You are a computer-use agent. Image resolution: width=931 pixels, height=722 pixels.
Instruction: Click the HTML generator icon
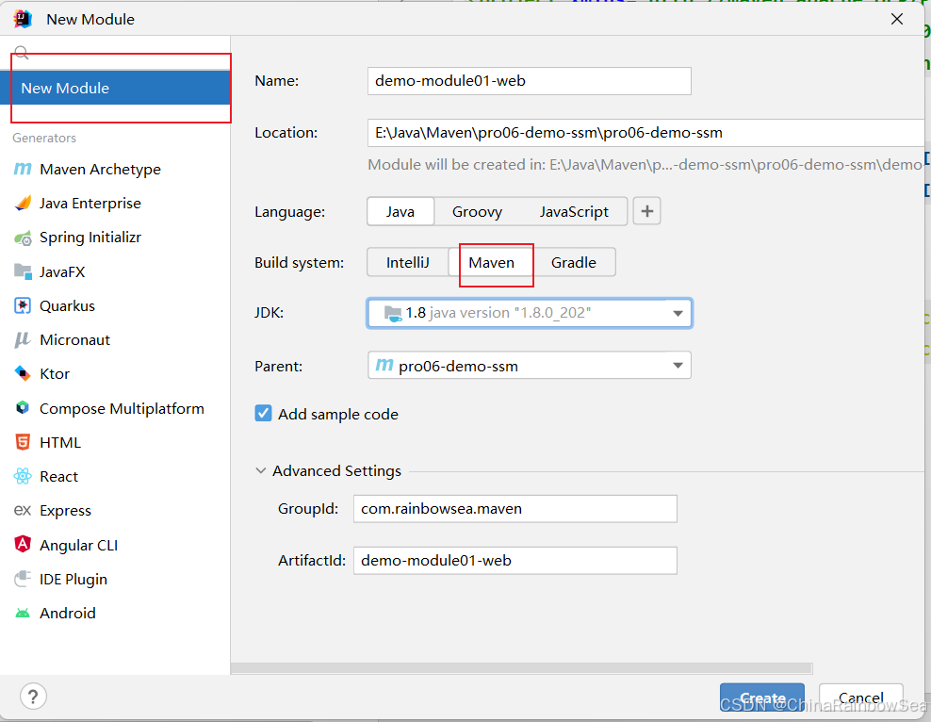point(23,442)
